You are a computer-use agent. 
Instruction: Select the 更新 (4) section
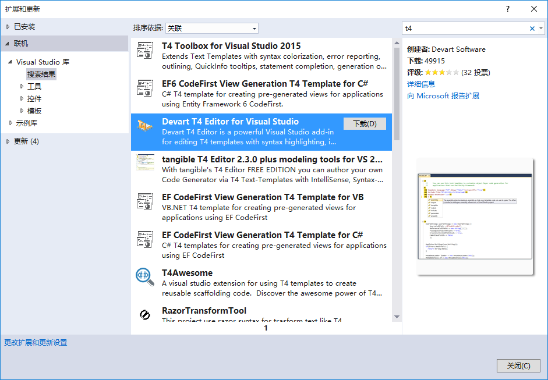click(x=26, y=141)
